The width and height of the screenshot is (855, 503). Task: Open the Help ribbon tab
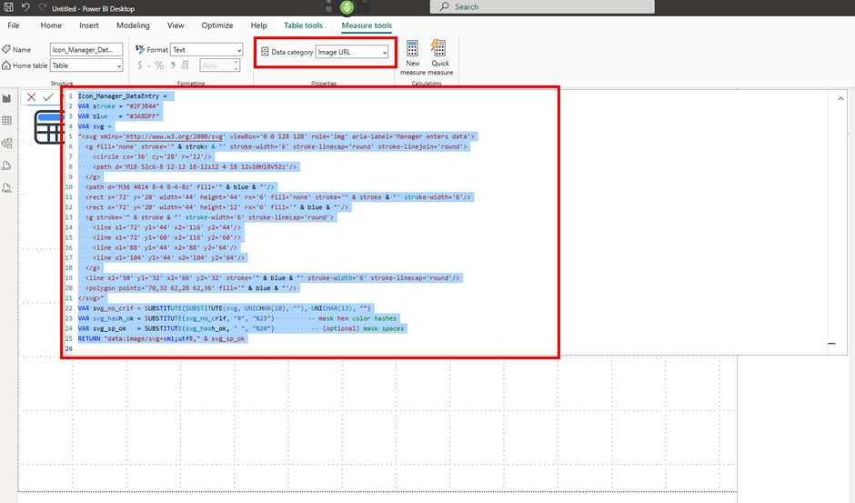coord(258,25)
